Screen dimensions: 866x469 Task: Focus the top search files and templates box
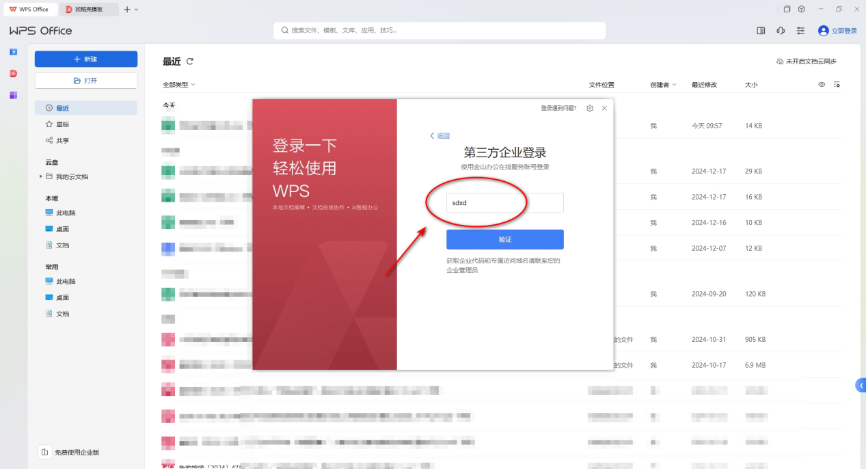(x=439, y=31)
